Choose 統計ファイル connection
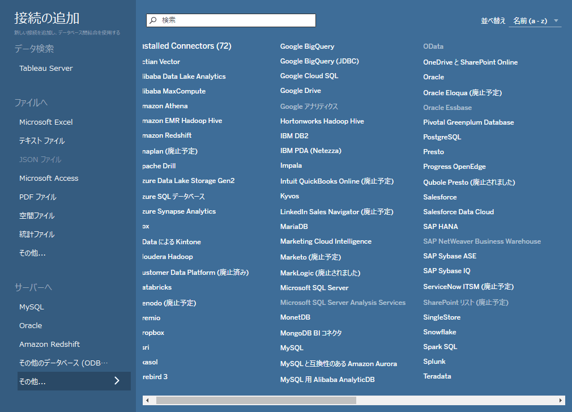The image size is (572, 412). pyautogui.click(x=37, y=234)
